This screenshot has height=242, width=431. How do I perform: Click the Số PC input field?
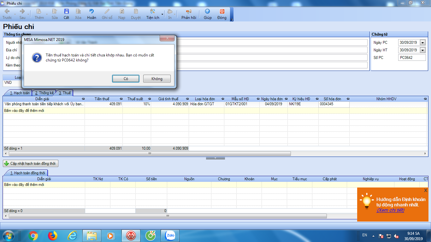pyautogui.click(x=411, y=58)
